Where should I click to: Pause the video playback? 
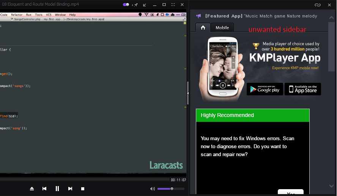(57, 189)
